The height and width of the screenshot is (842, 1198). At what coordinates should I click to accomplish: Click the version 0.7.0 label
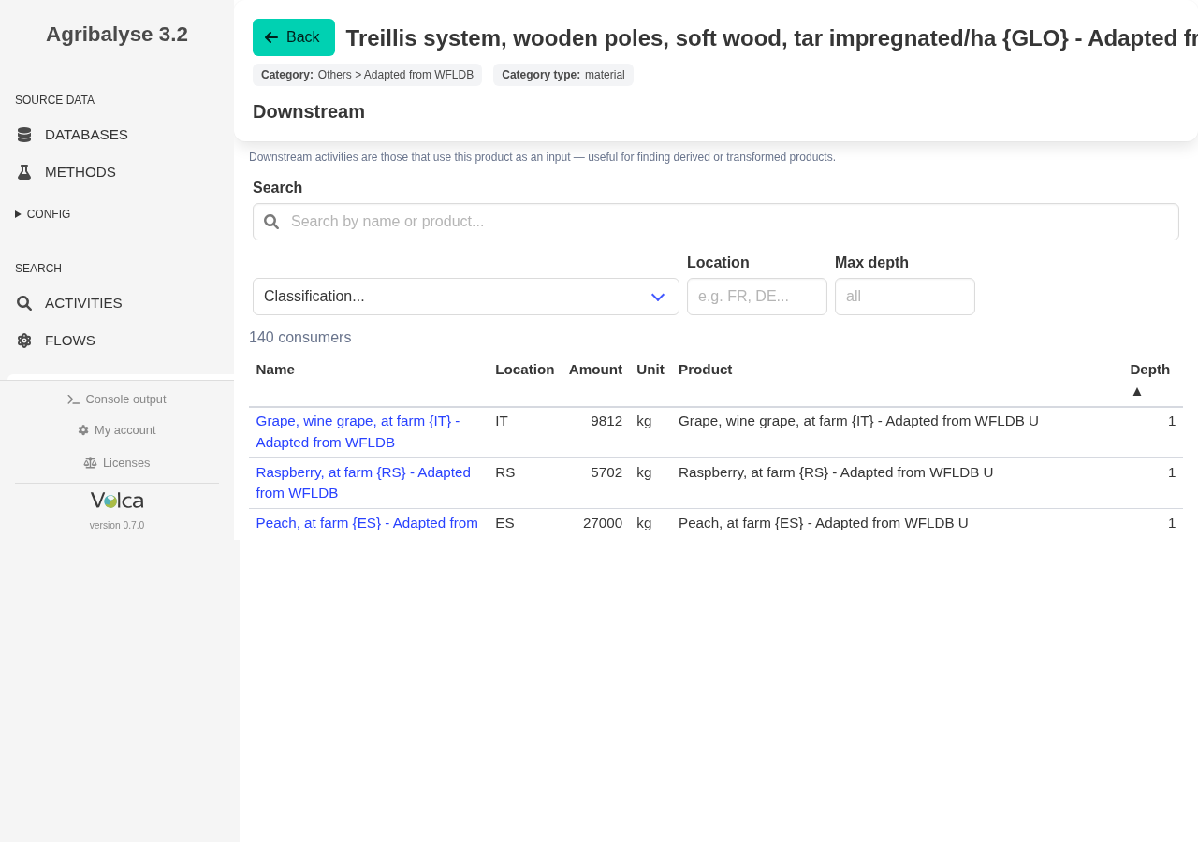[117, 526]
